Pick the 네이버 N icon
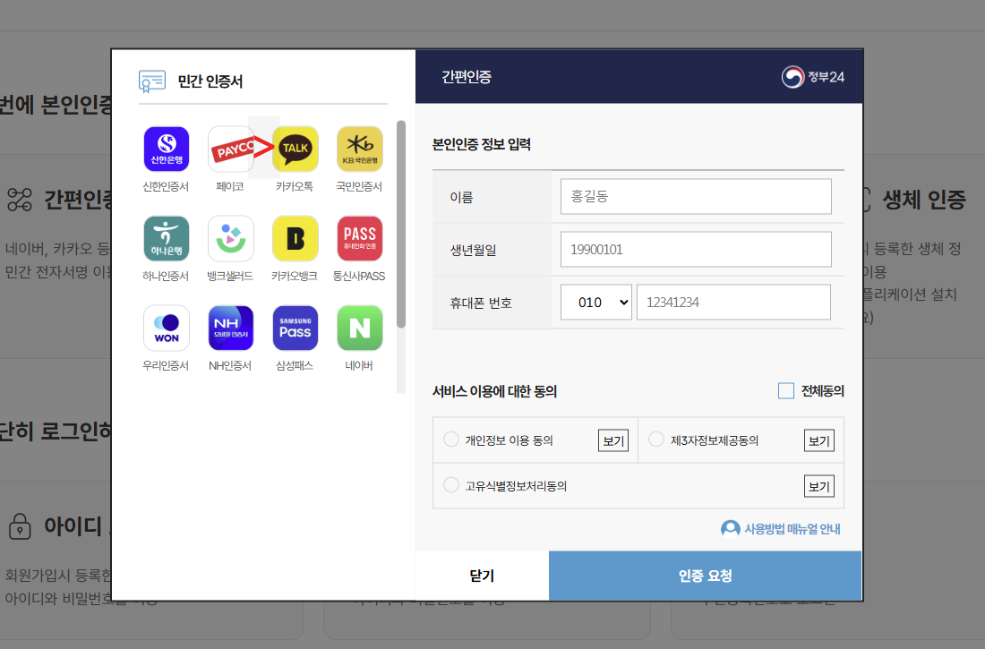Screen dimensions: 985x649 pos(360,328)
